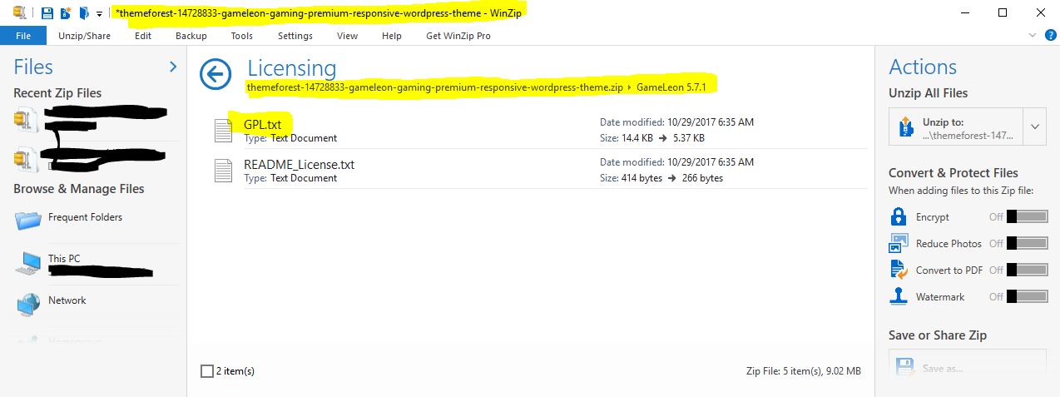This screenshot has height=397, width=1060.
Task: Click the GPL.txt document icon
Action: coord(223,131)
